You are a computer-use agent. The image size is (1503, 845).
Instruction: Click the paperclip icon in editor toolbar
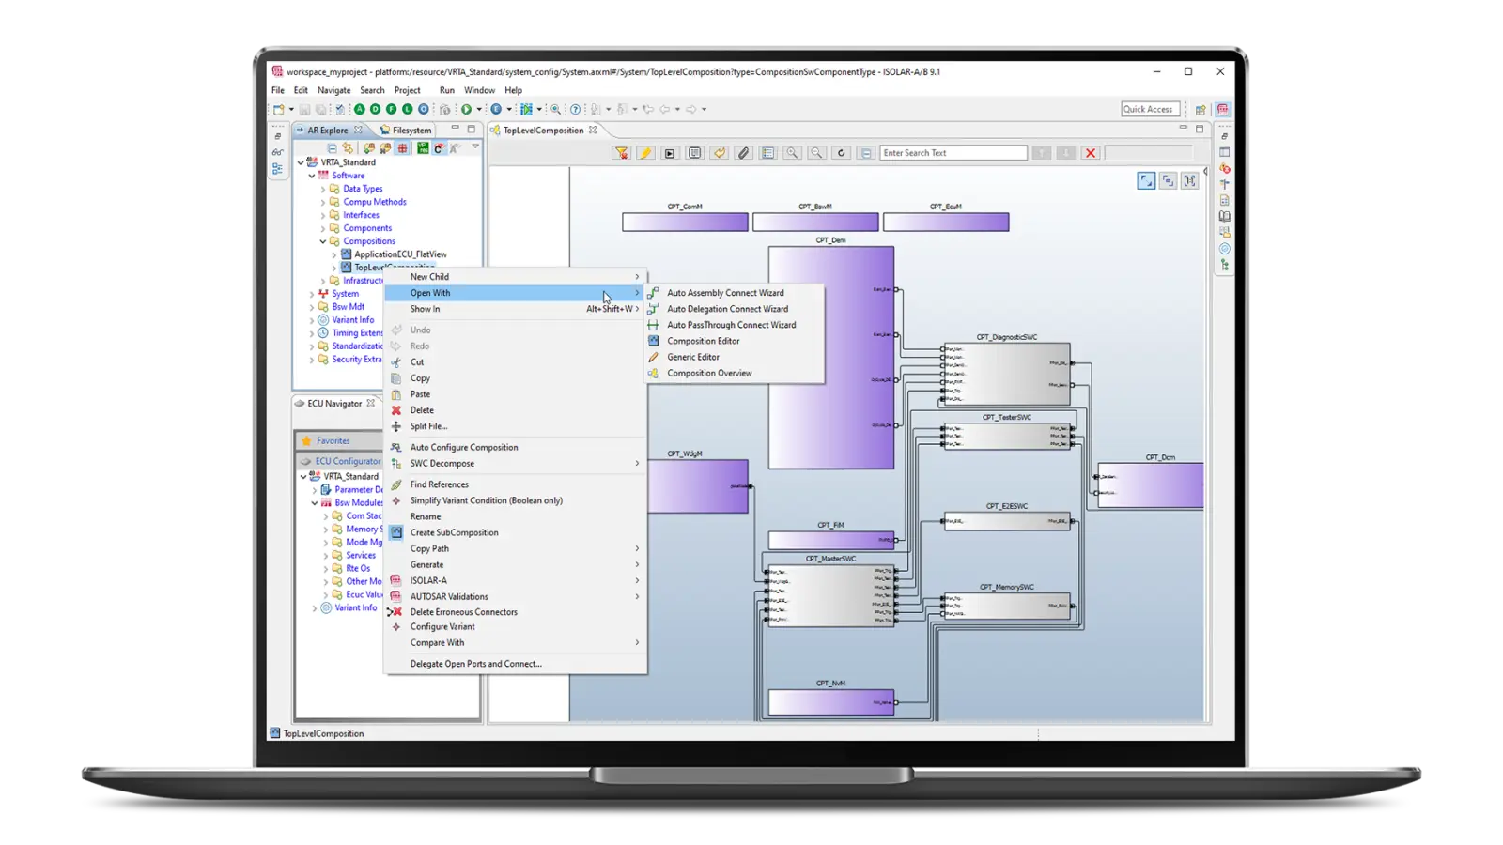tap(743, 153)
